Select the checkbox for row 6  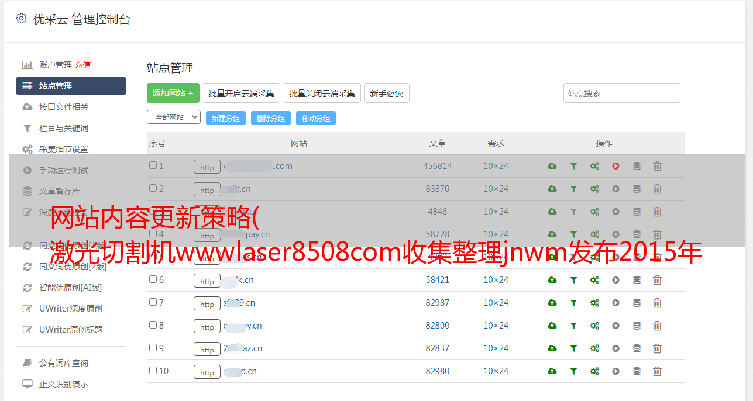[x=153, y=279]
